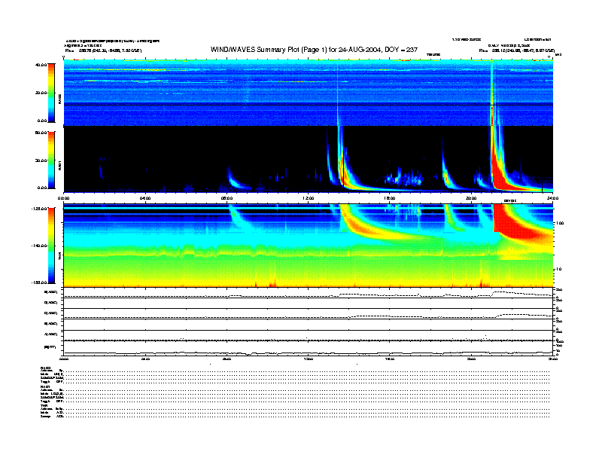Click the WIND/WAVES Summary Plot title
The width and height of the screenshot is (596, 461).
(297, 50)
